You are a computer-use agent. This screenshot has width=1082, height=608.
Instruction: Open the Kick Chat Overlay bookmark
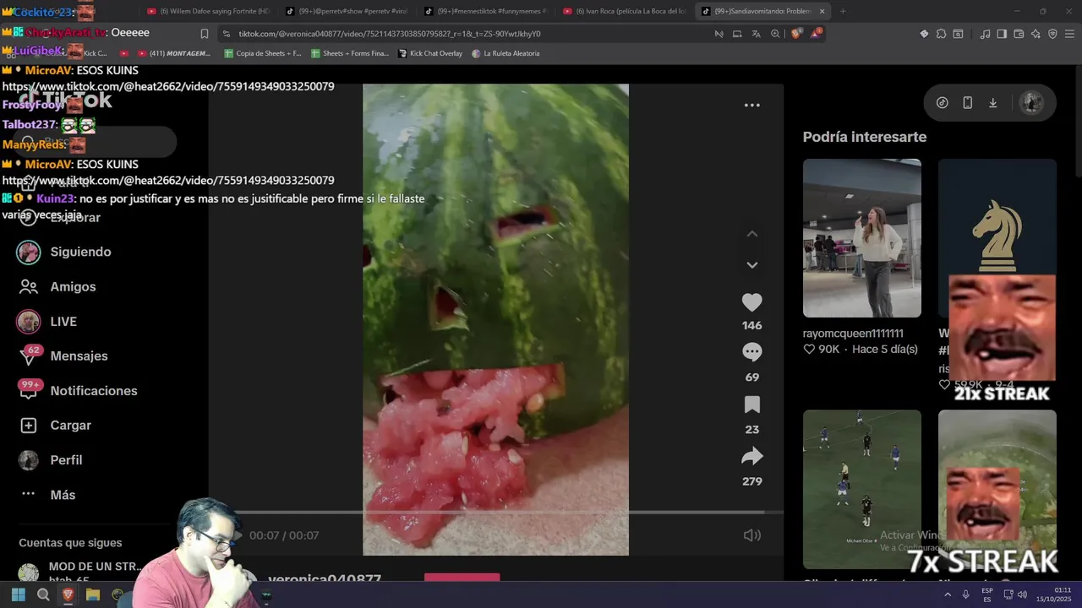pyautogui.click(x=430, y=53)
